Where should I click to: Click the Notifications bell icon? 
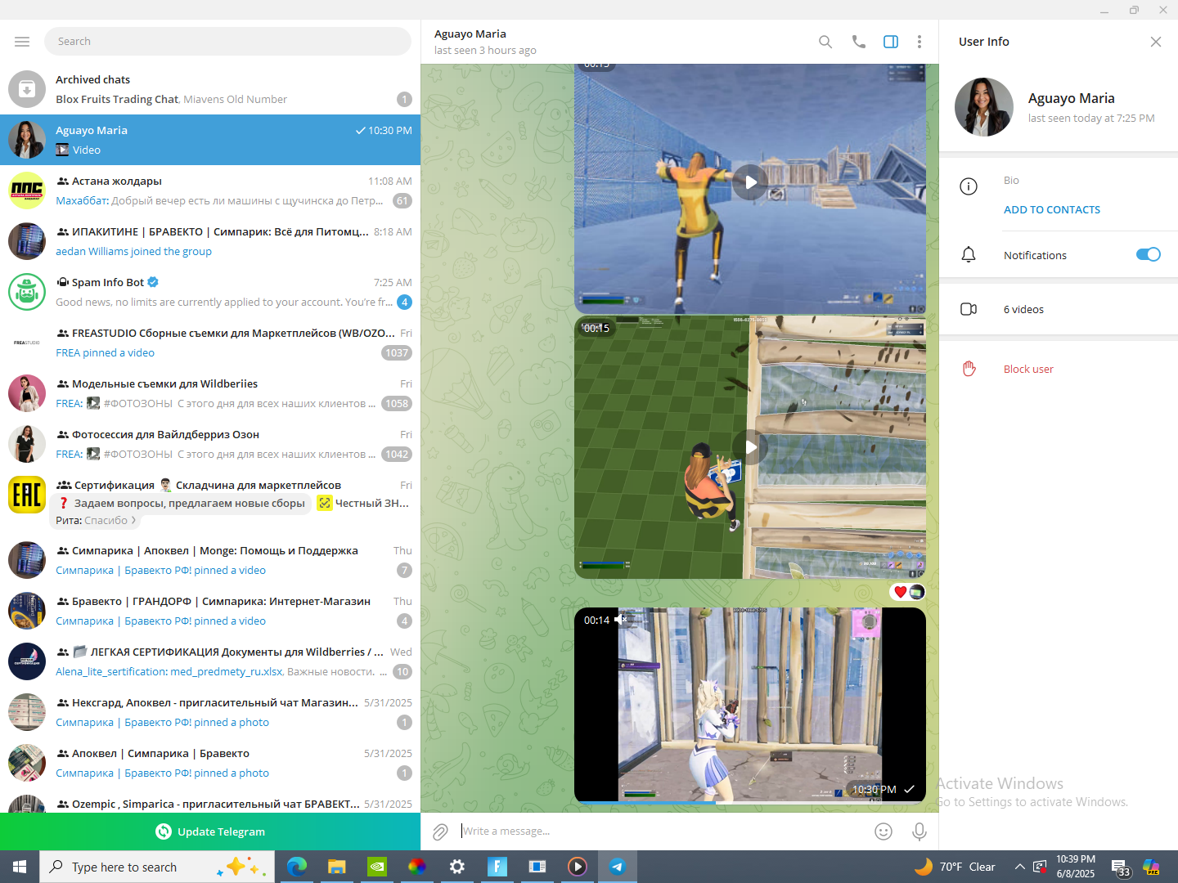[x=969, y=255]
